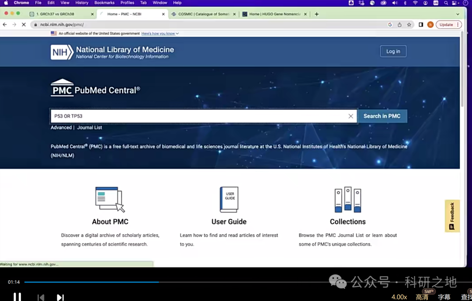
Task: Switch to COSMIC Catalogue tab
Action: tap(204, 14)
